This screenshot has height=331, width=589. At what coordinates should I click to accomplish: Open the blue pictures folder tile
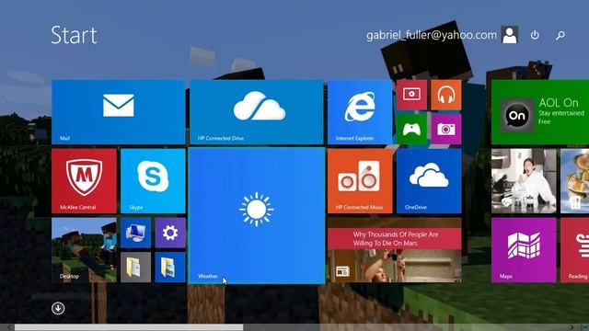point(170,268)
